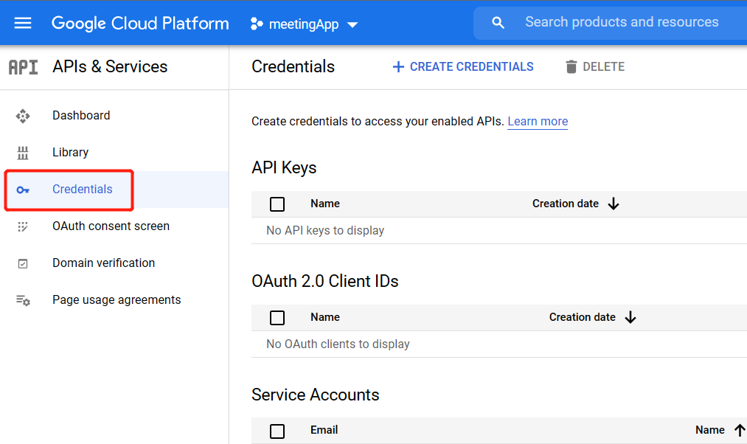Image resolution: width=747 pixels, height=444 pixels.
Task: Click the Page usage agreements icon
Action: pos(23,300)
